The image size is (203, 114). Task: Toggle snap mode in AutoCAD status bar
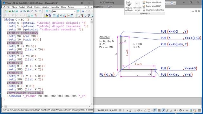click(x=124, y=111)
